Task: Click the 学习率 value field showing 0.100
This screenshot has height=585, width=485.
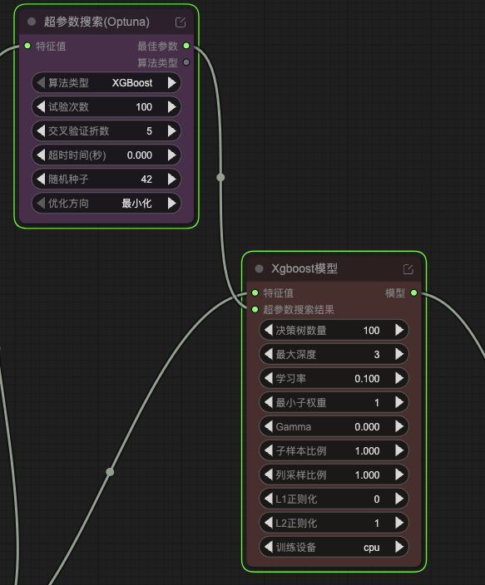Action: [x=334, y=378]
